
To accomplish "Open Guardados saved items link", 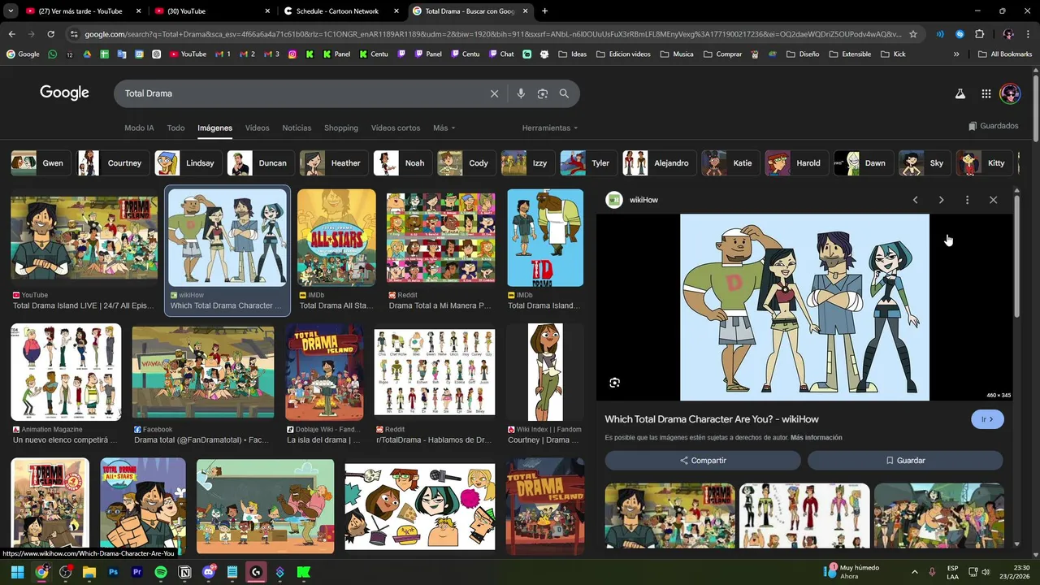I will click(x=993, y=126).
